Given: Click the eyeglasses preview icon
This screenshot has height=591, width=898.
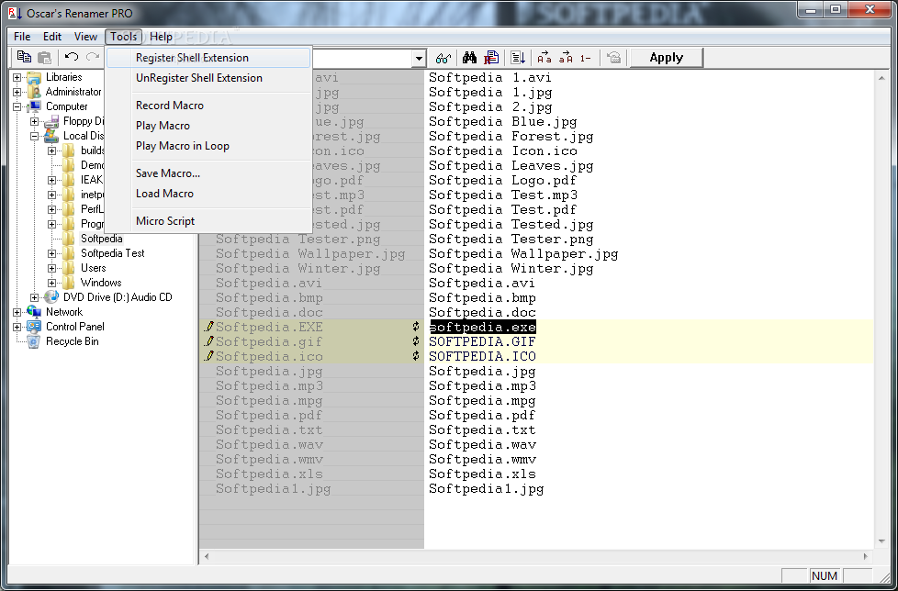Looking at the screenshot, I should (x=443, y=58).
